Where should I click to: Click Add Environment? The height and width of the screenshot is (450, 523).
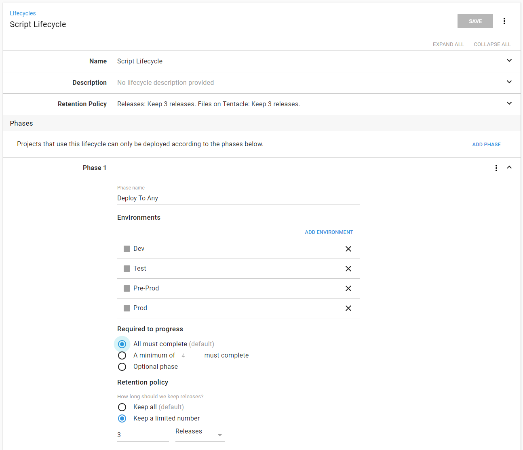pyautogui.click(x=329, y=232)
